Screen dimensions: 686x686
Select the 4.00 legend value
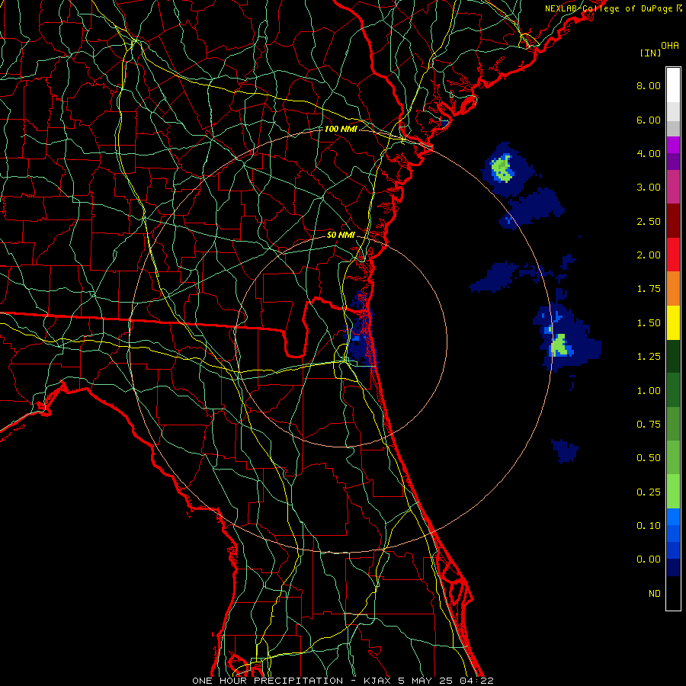point(649,153)
